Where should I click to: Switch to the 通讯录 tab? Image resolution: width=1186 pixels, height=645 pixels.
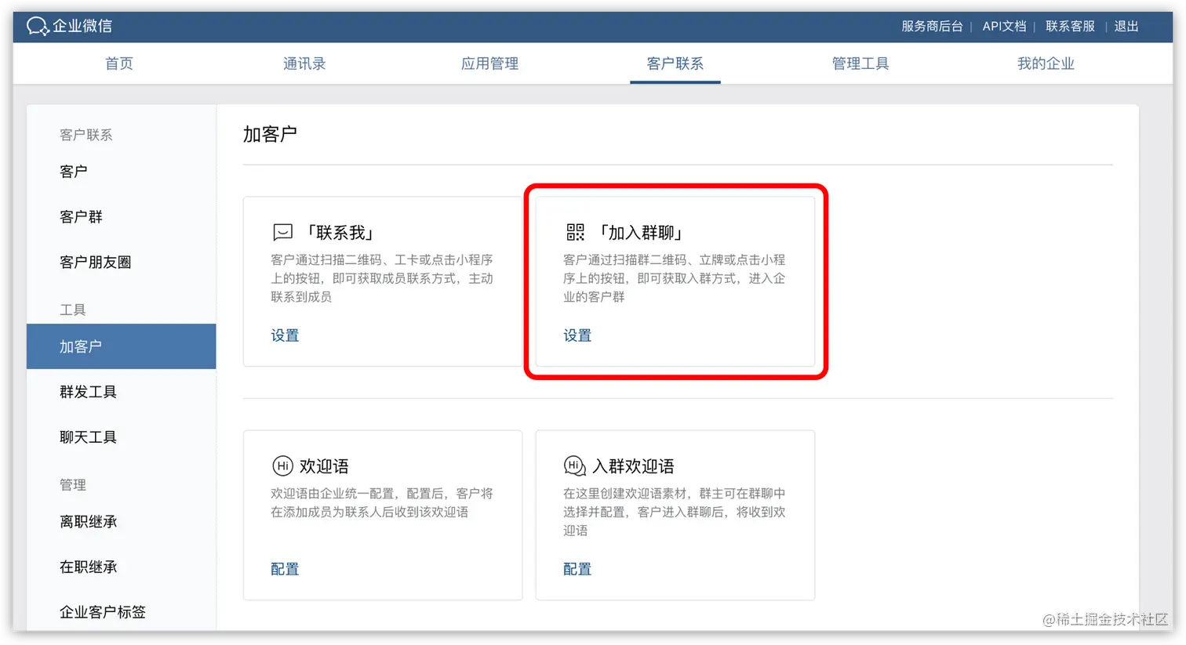pyautogui.click(x=304, y=63)
